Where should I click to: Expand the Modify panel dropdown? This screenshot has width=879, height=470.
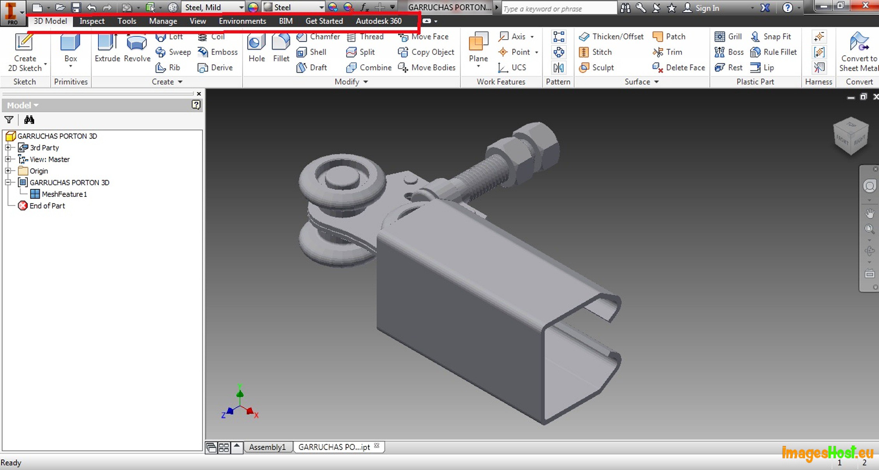point(366,82)
